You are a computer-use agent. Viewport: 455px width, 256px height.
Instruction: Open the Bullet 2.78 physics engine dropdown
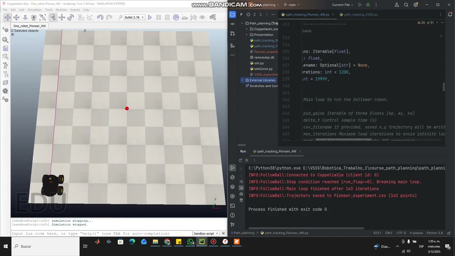(134, 17)
